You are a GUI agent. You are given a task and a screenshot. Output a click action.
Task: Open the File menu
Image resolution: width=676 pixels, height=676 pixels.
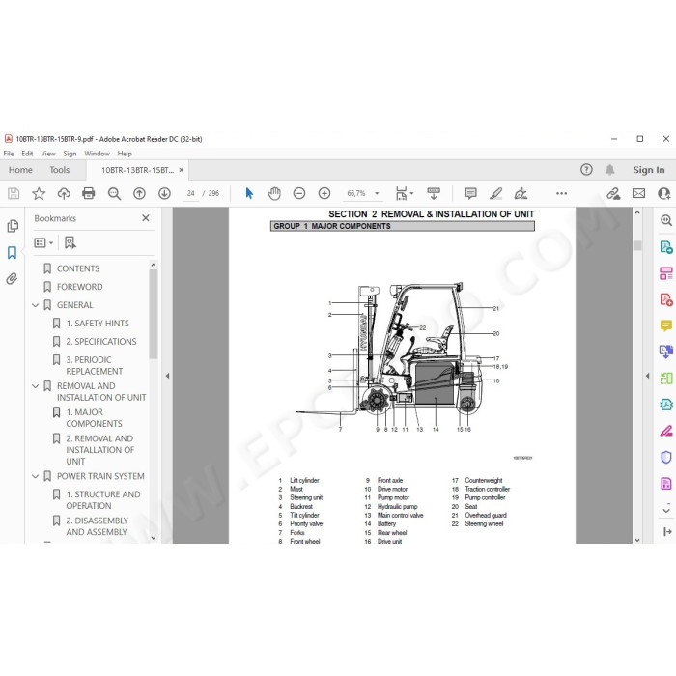click(8, 154)
